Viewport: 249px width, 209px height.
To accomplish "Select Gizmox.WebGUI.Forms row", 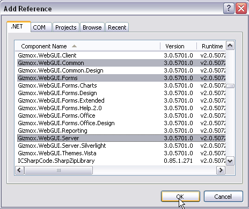I will click(x=121, y=78).
